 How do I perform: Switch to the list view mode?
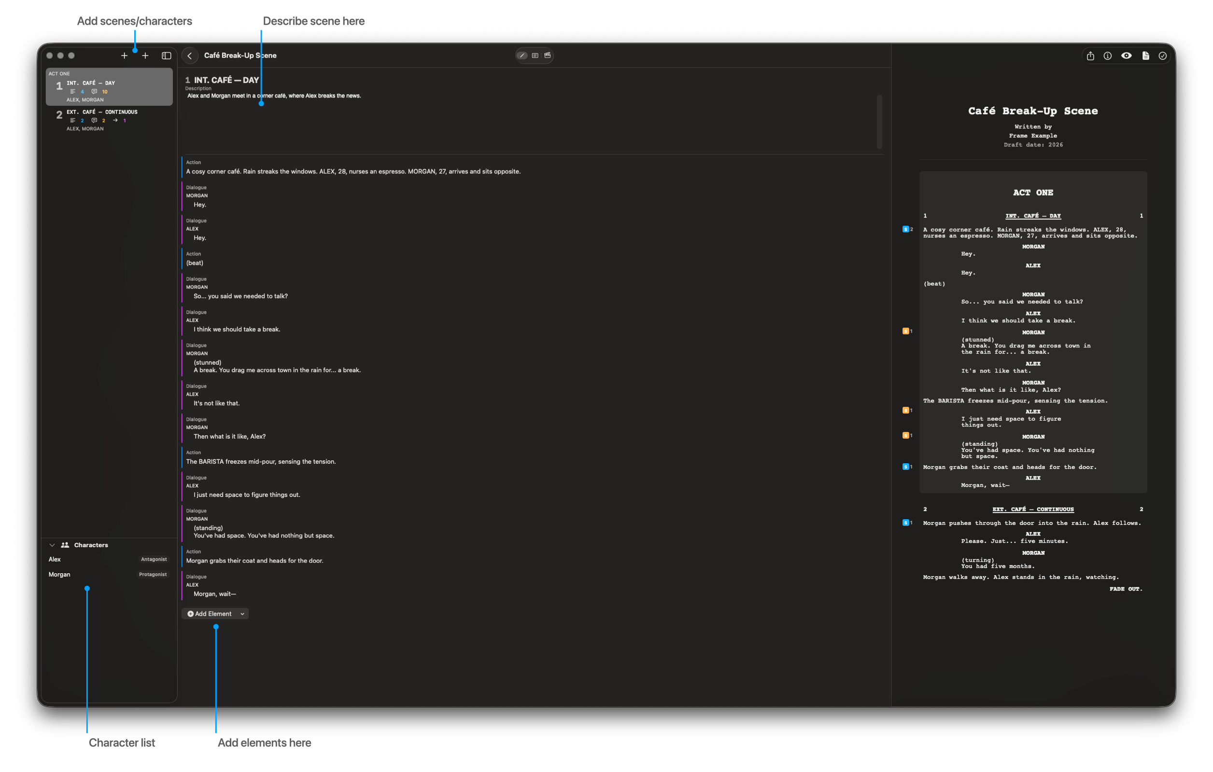(x=535, y=55)
